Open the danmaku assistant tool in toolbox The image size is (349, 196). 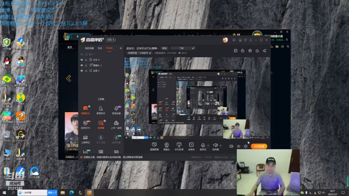tap(86, 110)
